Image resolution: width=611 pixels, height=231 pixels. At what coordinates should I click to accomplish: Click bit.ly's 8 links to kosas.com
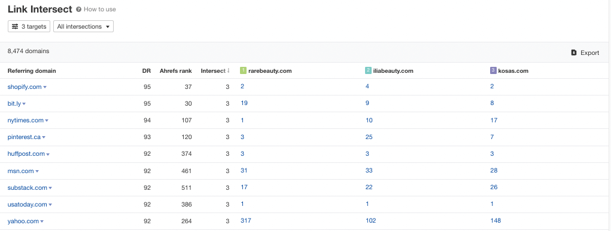click(492, 103)
